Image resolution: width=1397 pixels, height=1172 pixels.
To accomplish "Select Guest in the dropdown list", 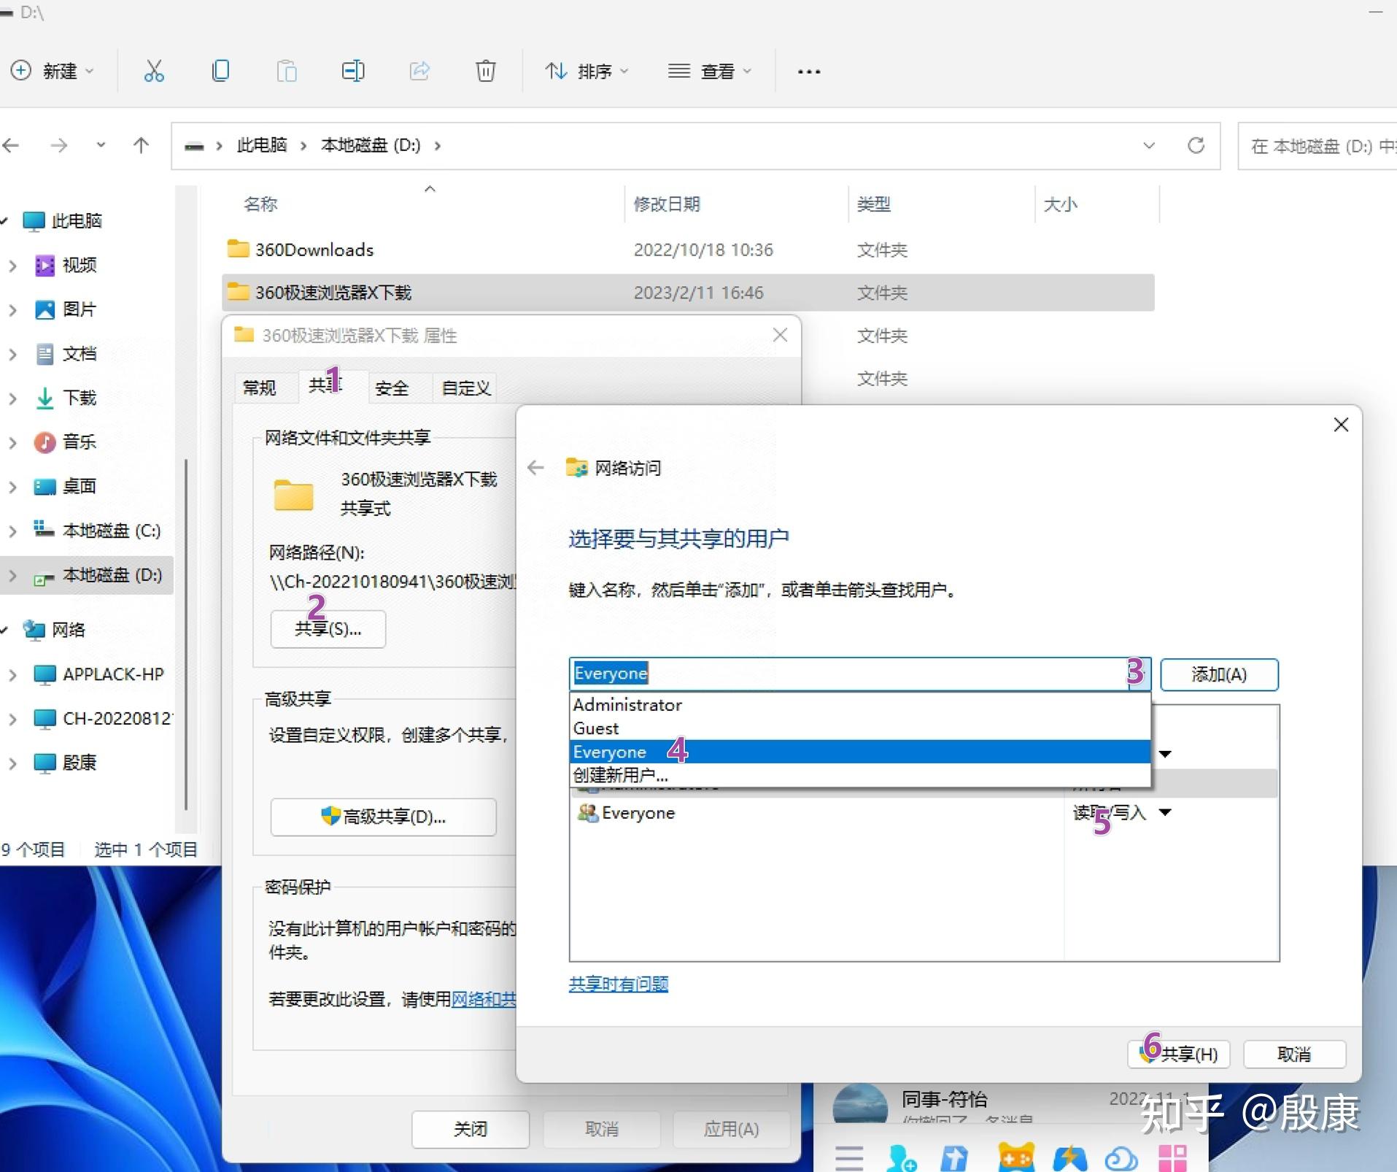I will [860, 728].
